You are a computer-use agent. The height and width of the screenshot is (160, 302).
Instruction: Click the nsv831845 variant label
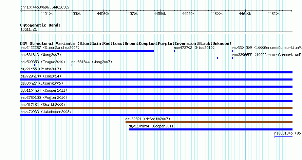(288, 133)
